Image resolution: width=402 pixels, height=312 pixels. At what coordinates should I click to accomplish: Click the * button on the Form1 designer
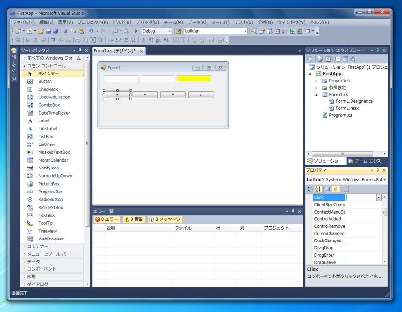tap(173, 95)
